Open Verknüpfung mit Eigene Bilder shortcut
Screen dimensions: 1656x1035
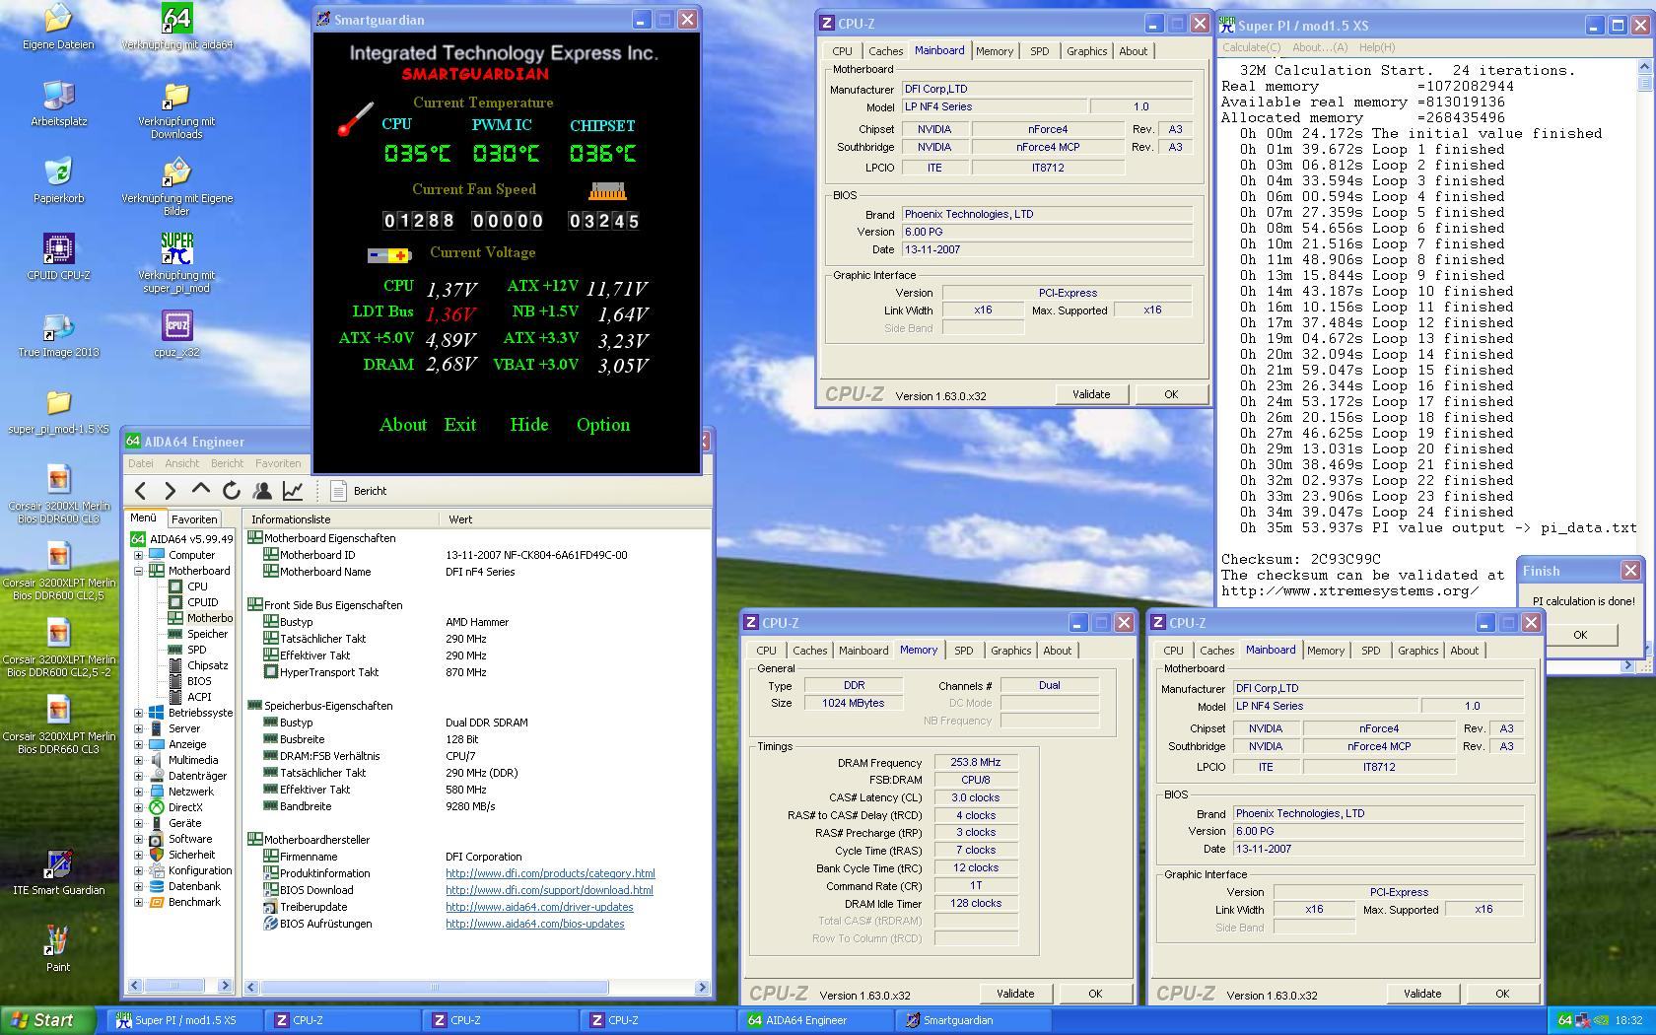[176, 187]
